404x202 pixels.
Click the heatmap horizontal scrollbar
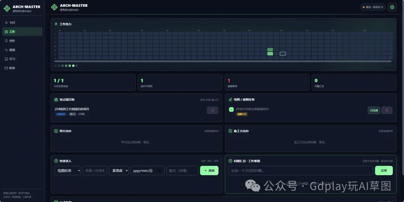[x=223, y=61]
